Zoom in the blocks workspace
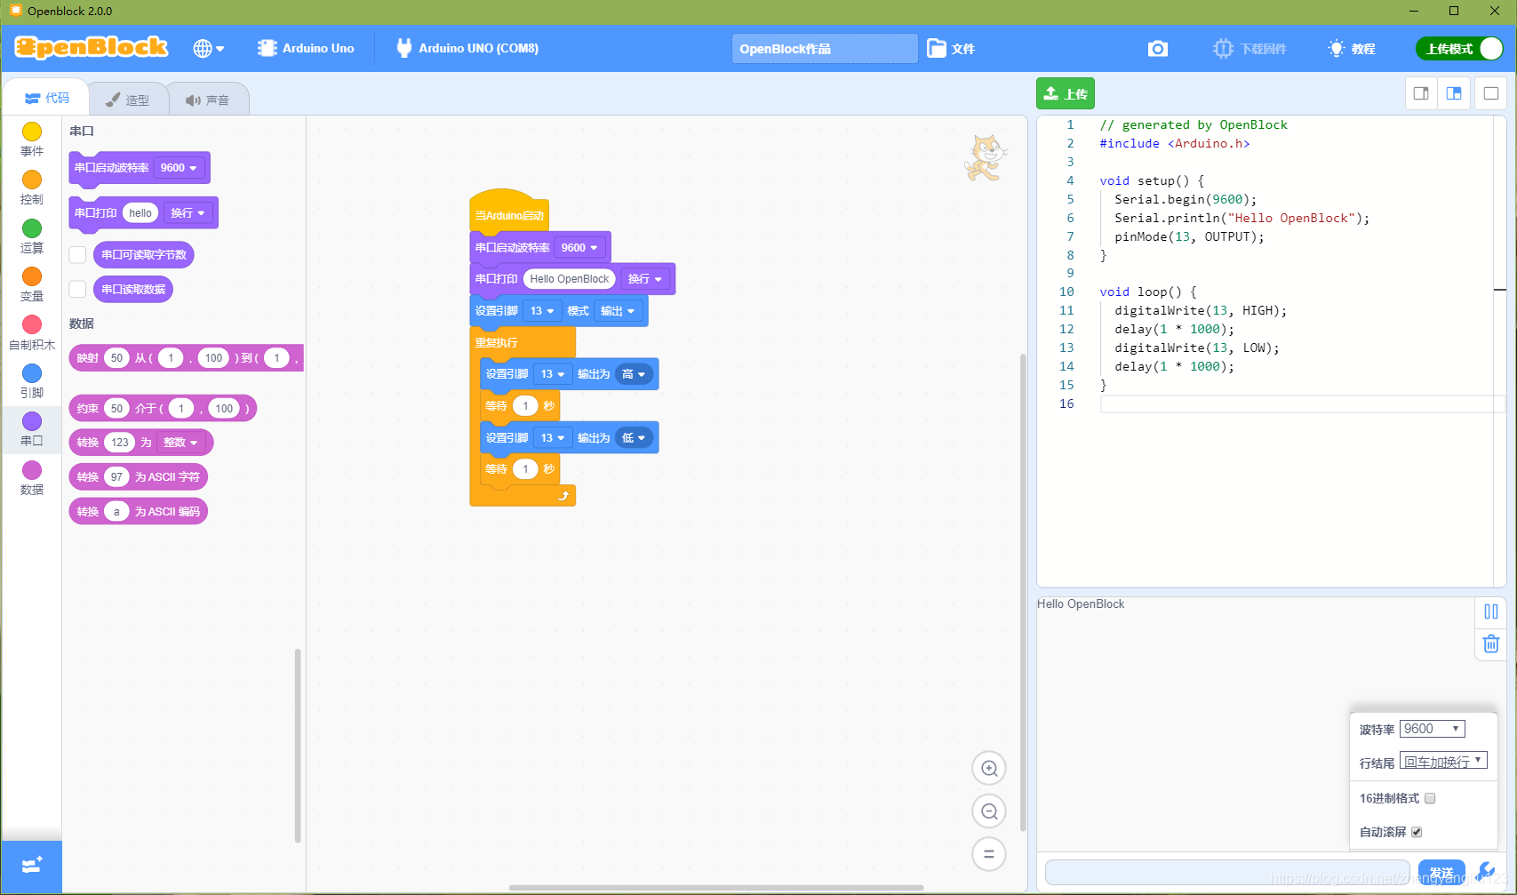The height and width of the screenshot is (895, 1517). pyautogui.click(x=989, y=768)
